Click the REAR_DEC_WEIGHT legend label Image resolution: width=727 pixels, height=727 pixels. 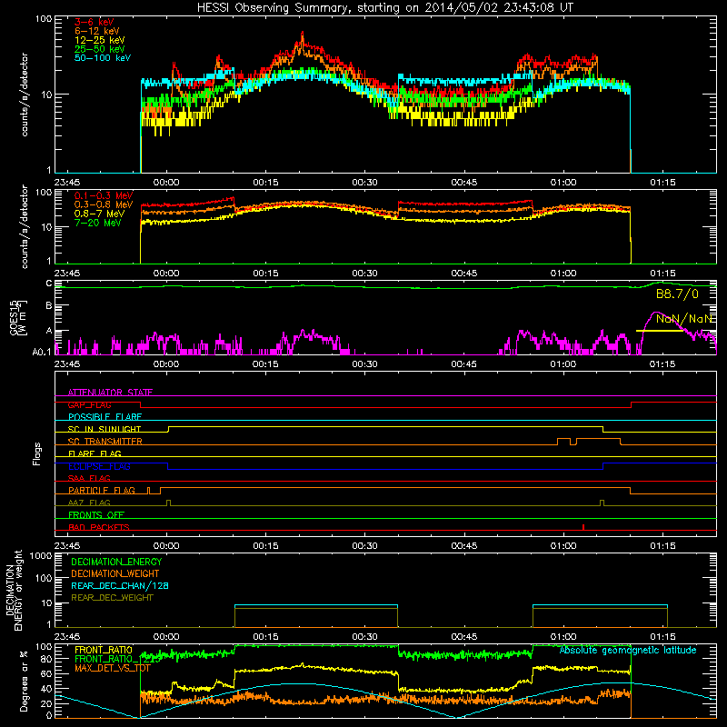[x=112, y=598]
